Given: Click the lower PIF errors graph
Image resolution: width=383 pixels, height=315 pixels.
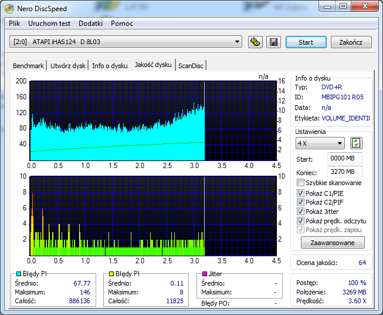Looking at the screenshot, I should point(153,216).
